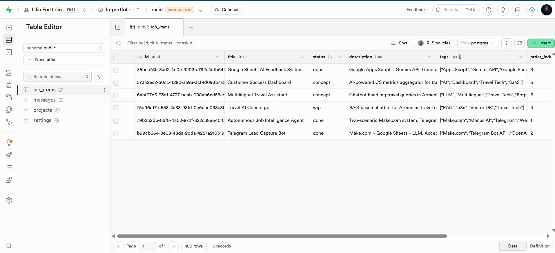Select the public.lab_items tab

pos(154,27)
